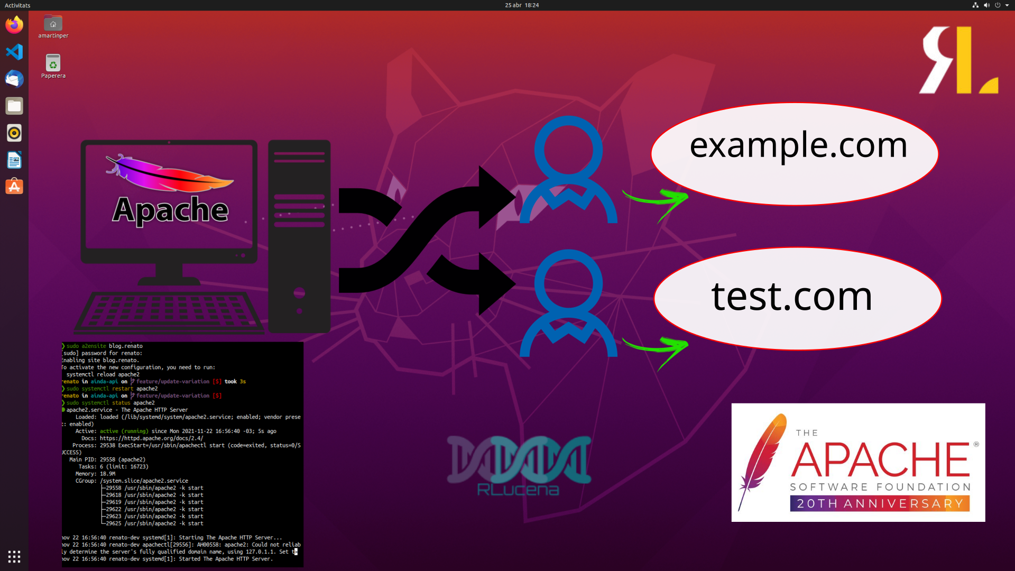Show applications grid
Screen dimensions: 1015x571
tap(14, 556)
